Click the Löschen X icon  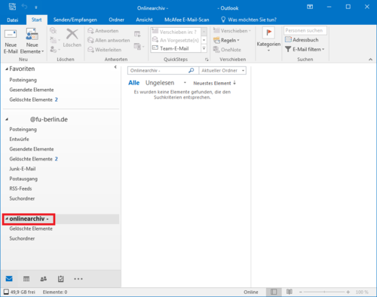pos(72,35)
